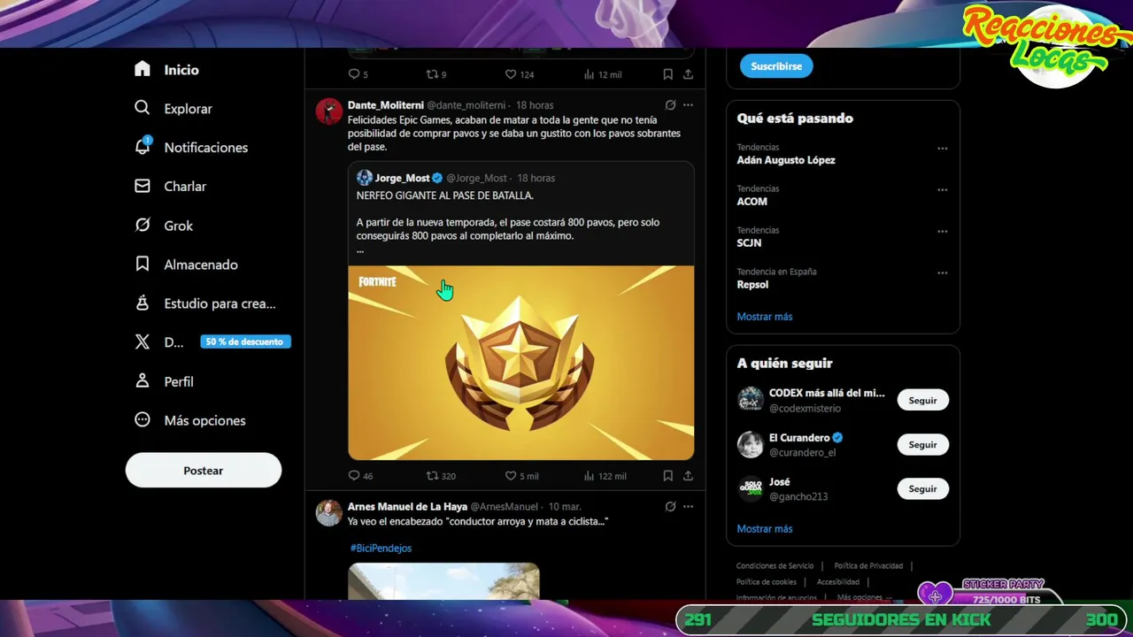The image size is (1133, 637).
Task: Open Grok icon on Dante_Moliterni post
Action: [x=670, y=105]
